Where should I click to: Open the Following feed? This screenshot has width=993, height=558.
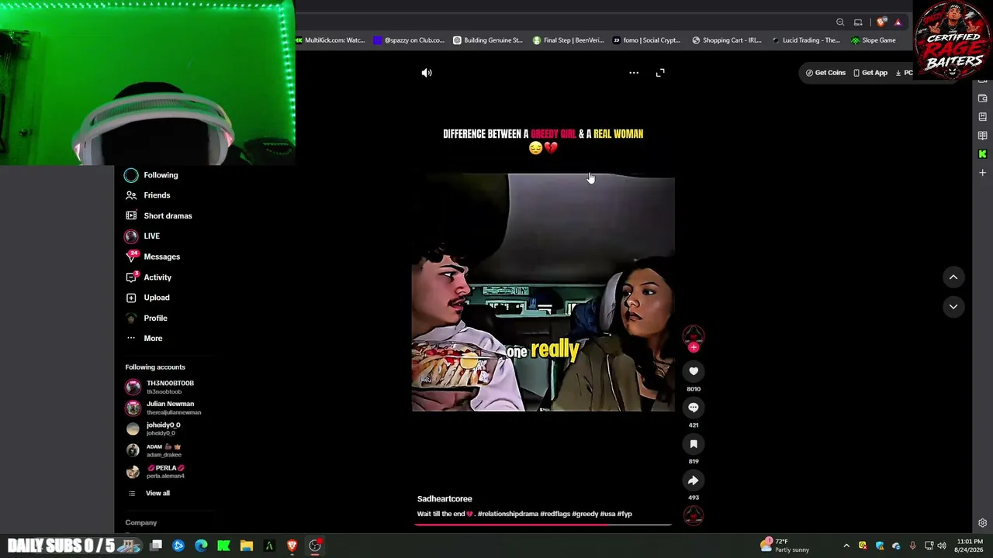[161, 175]
